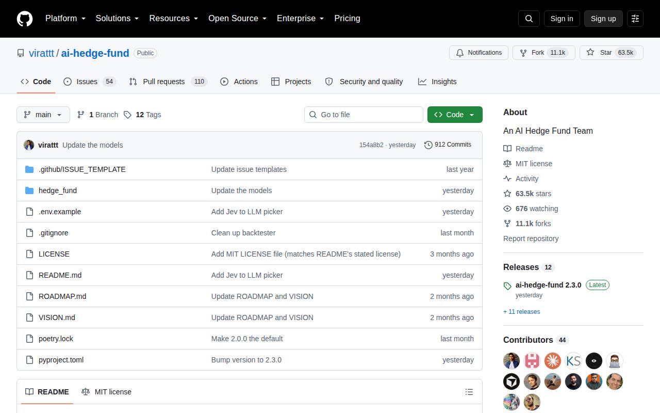Open the Code tab

36,82
